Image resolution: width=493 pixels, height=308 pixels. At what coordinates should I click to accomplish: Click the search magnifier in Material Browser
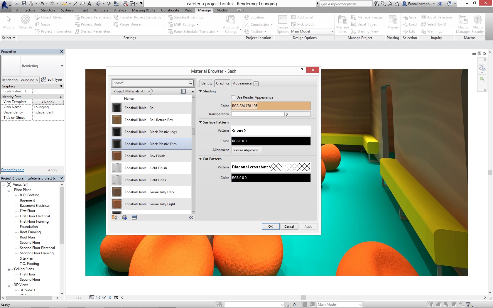pyautogui.click(x=190, y=83)
